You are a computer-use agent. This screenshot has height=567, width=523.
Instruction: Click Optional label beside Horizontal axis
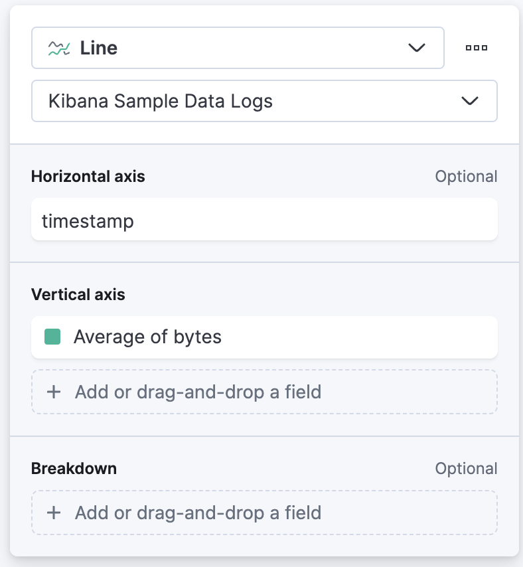coord(467,177)
